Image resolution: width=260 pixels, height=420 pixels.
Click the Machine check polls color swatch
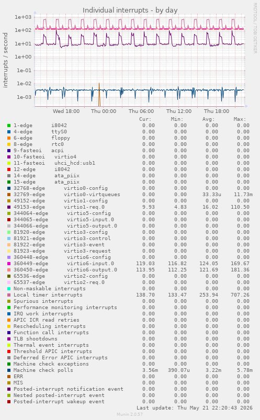click(x=9, y=370)
